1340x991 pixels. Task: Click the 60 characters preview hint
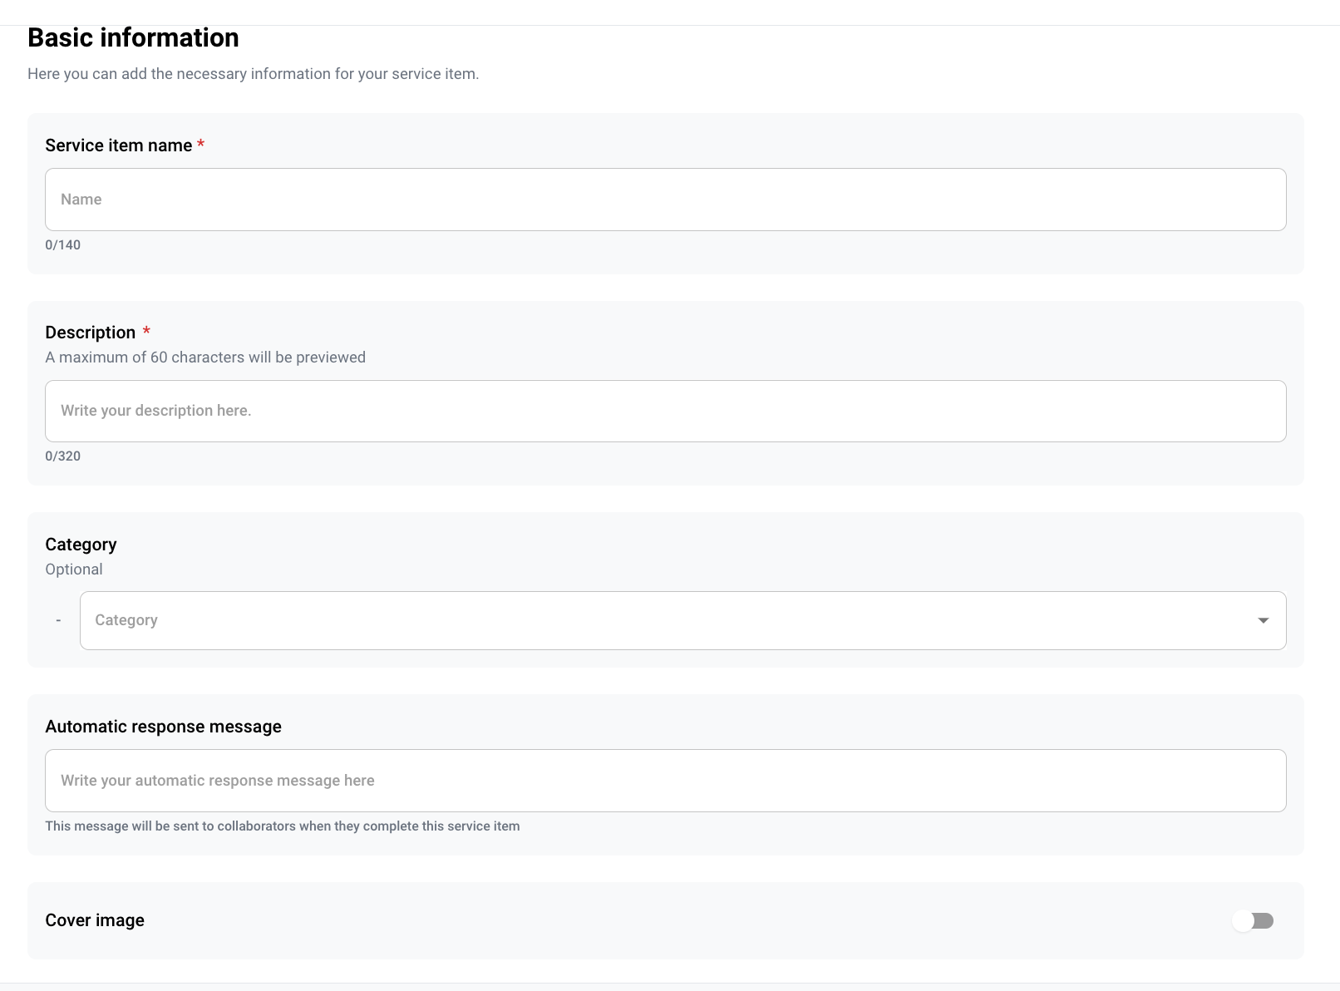pos(205,357)
